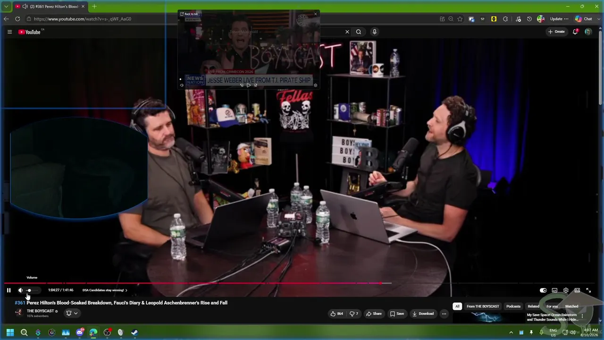This screenshot has width=604, height=340.
Task: Save the video to a playlist
Action: (397, 314)
